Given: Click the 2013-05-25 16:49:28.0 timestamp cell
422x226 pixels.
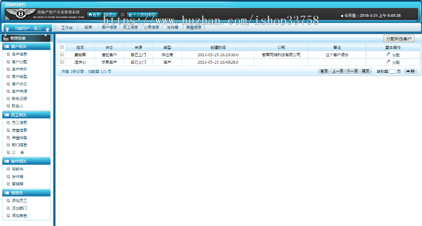Looking at the screenshot, I should 218,62.
